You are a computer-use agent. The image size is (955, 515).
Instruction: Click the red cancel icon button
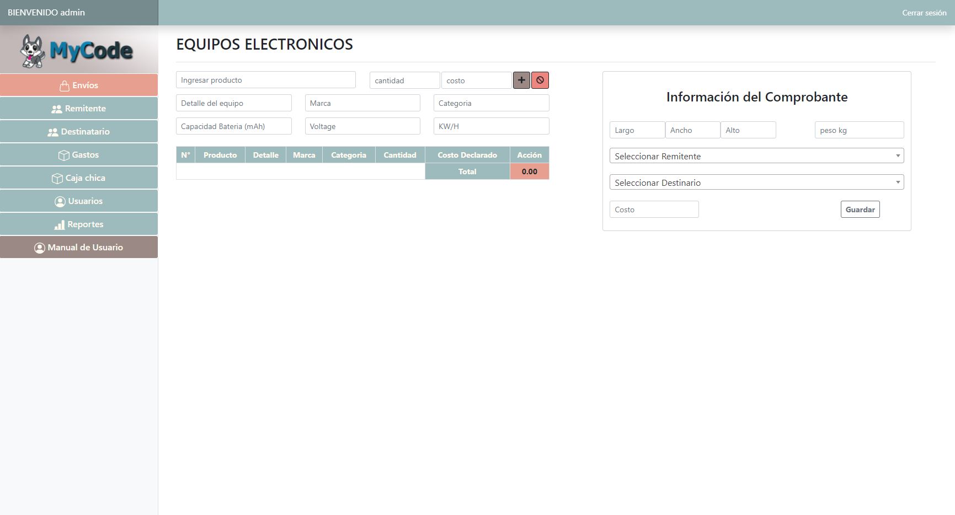coord(540,80)
